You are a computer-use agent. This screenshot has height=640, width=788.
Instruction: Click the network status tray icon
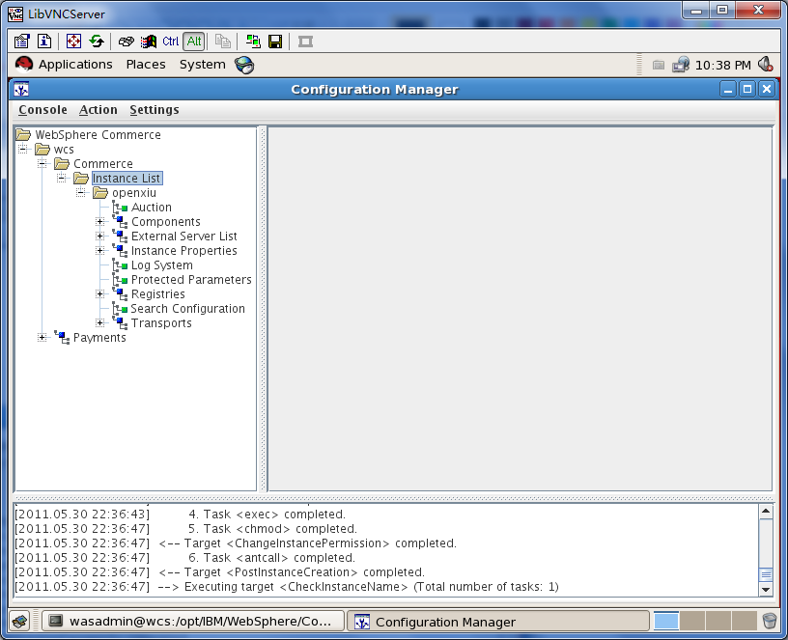pos(681,65)
